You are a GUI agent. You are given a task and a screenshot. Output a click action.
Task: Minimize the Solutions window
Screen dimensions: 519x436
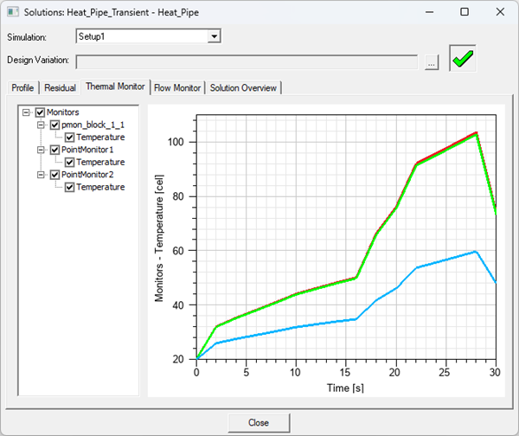pyautogui.click(x=430, y=12)
